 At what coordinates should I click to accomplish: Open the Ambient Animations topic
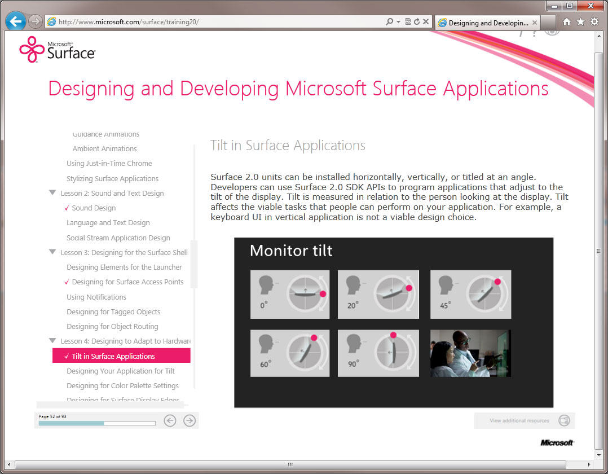point(105,148)
